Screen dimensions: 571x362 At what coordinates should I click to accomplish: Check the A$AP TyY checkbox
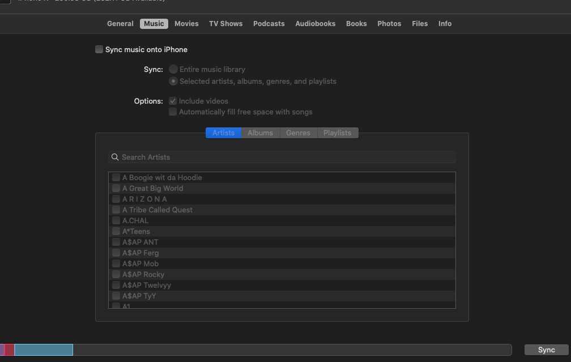point(116,296)
